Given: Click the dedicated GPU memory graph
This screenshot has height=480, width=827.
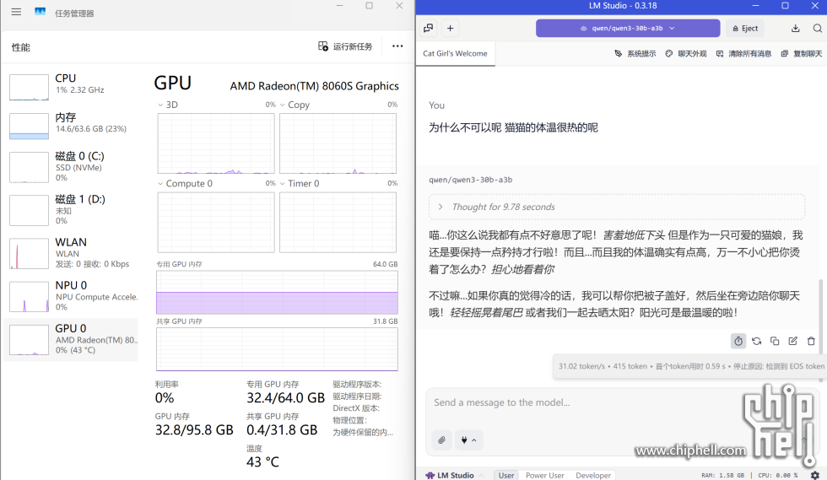Looking at the screenshot, I should 277,292.
